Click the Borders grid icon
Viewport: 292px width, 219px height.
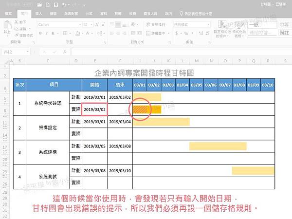(x=65, y=33)
